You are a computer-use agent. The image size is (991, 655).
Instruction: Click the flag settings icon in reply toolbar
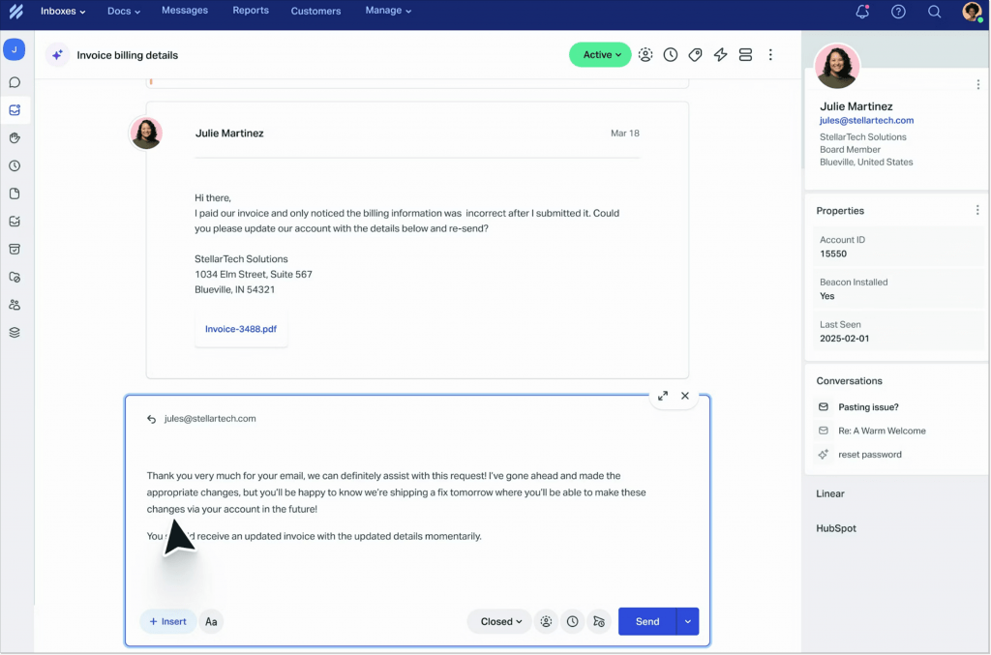tap(599, 621)
